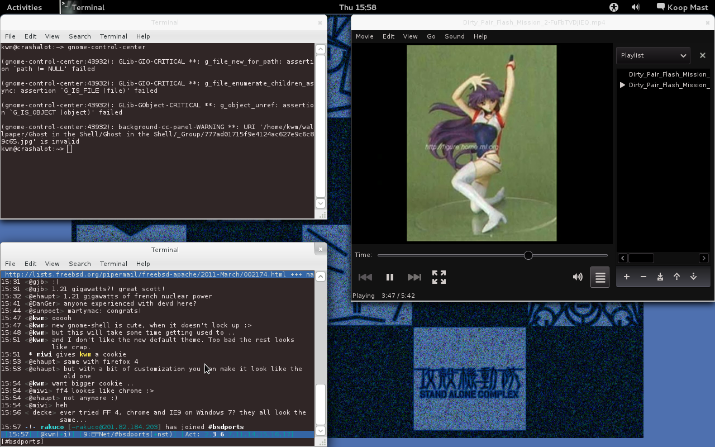The height and width of the screenshot is (447, 715).
Task: Open Help menu in bottom Terminal window
Action: 143,264
